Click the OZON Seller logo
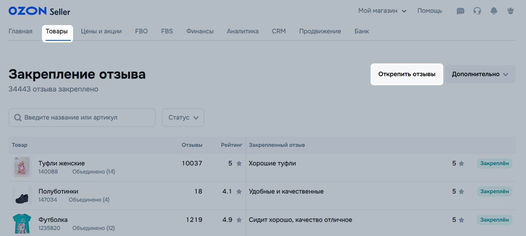The width and height of the screenshot is (526, 236). click(x=39, y=11)
